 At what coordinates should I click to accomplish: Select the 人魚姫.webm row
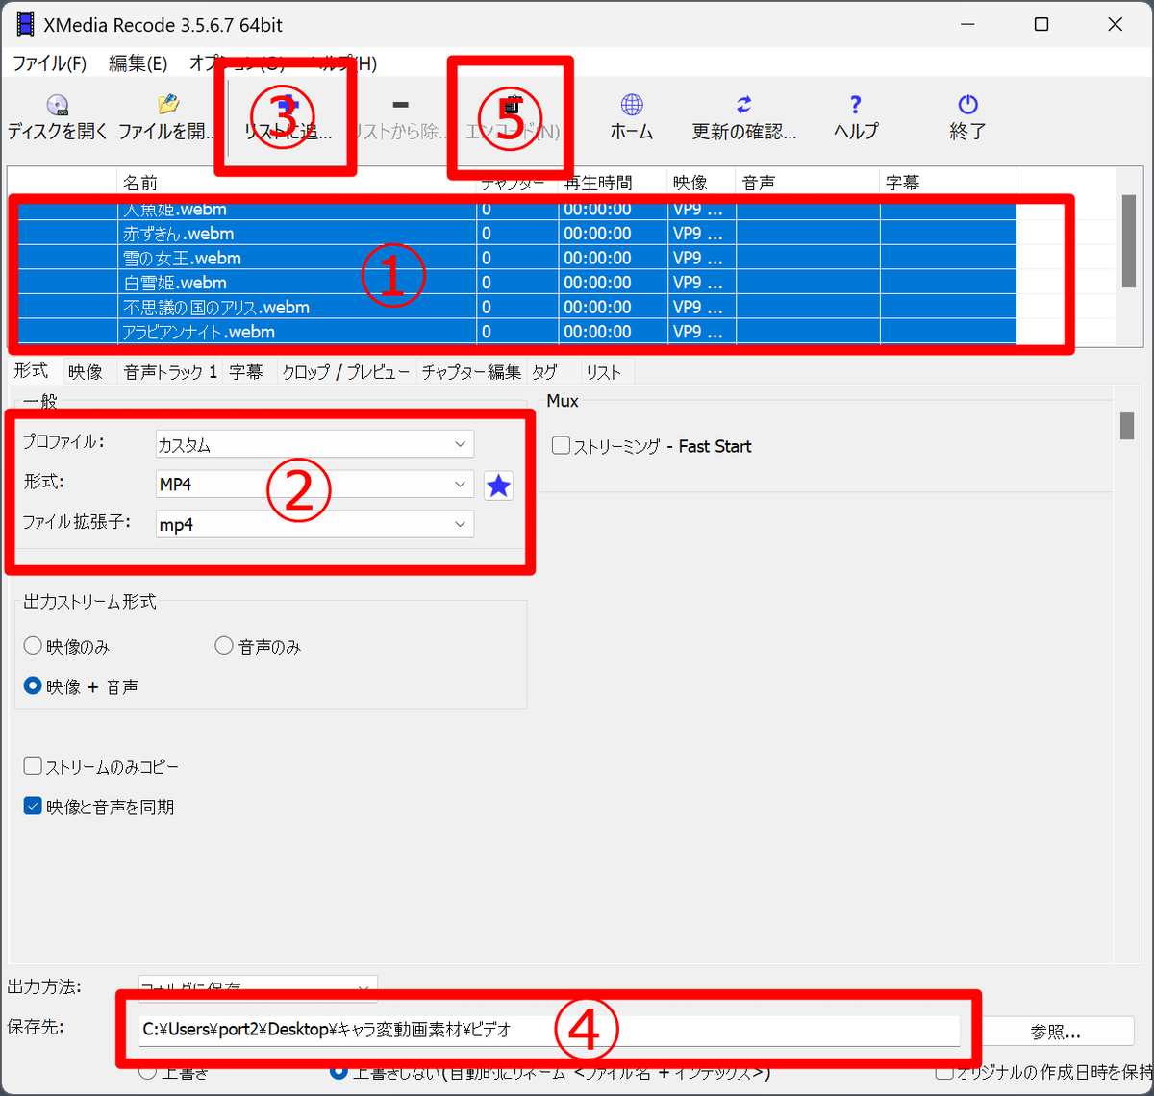tap(517, 209)
